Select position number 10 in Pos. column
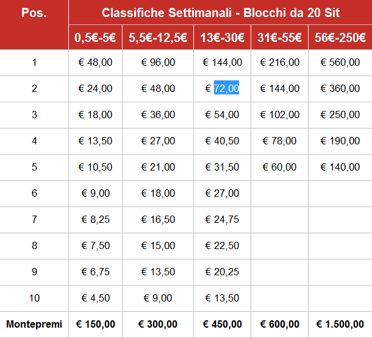The image size is (372, 338). point(34,298)
